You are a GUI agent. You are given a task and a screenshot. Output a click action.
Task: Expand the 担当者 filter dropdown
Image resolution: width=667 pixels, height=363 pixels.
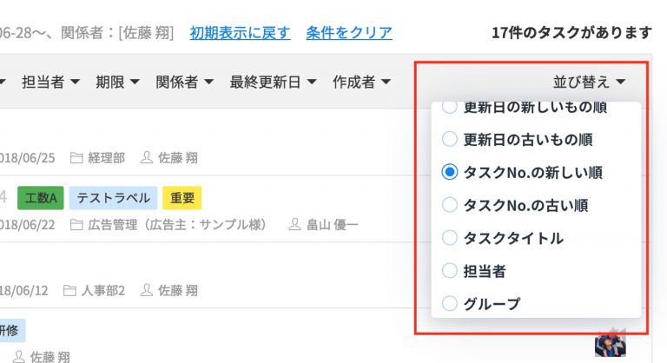coord(50,82)
